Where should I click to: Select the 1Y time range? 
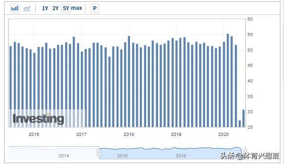tap(45, 8)
